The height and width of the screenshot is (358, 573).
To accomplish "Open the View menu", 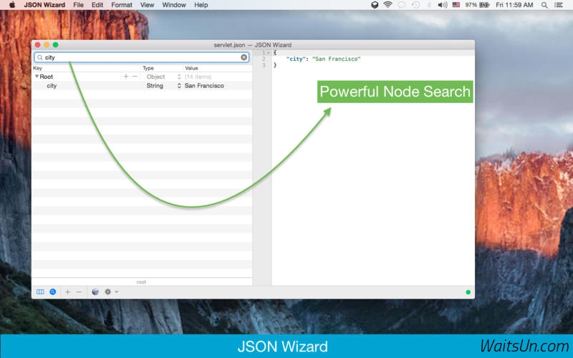I will (x=147, y=5).
